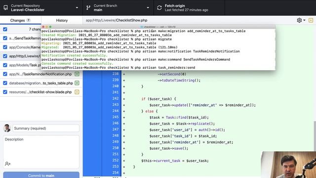Screen dimensions: 316x178
Task: Uncheck the checklist-show.blade.php checkbox
Action: [x=5, y=92]
